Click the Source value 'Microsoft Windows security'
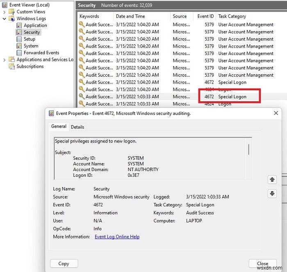 (121, 197)
